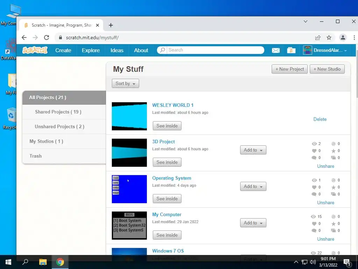Select My Studios (1) tab
This screenshot has width=358, height=269.
pyautogui.click(x=64, y=142)
